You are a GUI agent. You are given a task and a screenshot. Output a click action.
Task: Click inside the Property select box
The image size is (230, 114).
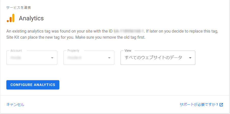(x=89, y=58)
